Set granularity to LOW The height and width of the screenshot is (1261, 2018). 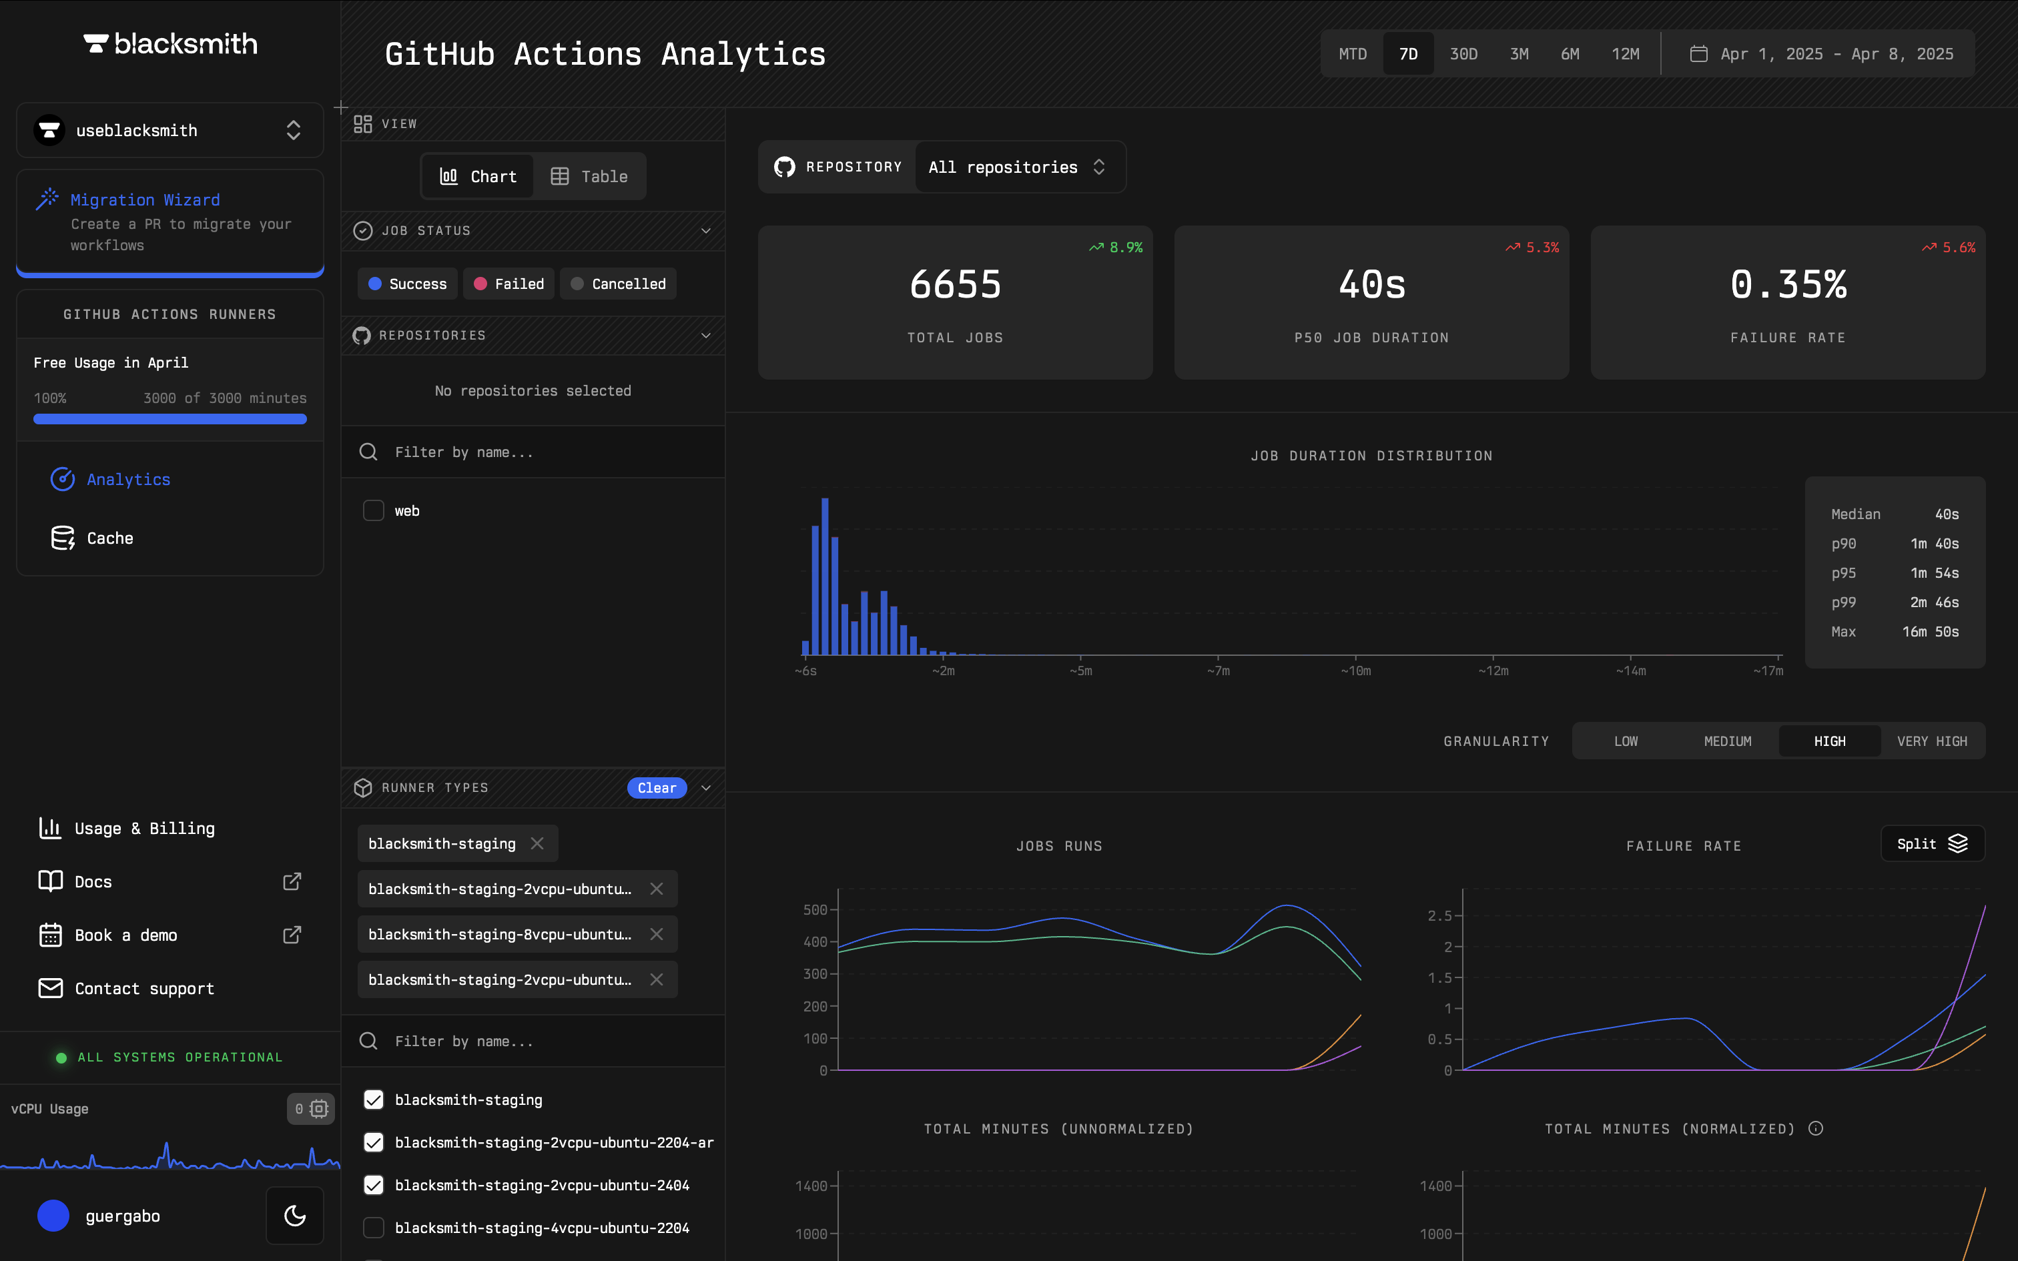(1625, 741)
